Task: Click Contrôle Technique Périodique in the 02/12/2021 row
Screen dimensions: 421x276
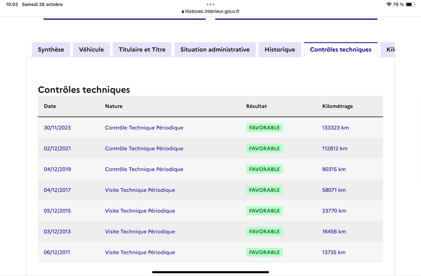Action: click(144, 148)
